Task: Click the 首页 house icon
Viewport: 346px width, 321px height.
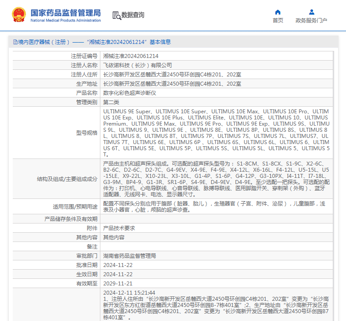Action: pyautogui.click(x=278, y=12)
